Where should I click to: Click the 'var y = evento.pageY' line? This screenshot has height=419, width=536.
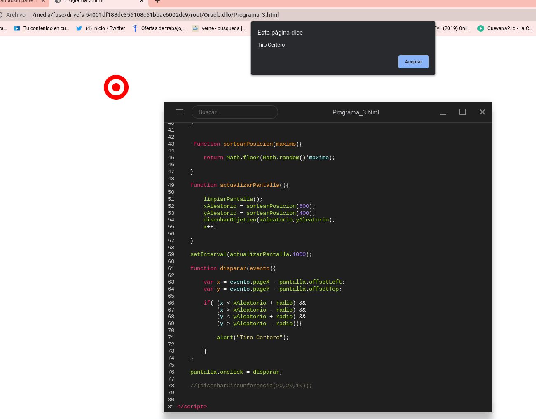(x=273, y=289)
